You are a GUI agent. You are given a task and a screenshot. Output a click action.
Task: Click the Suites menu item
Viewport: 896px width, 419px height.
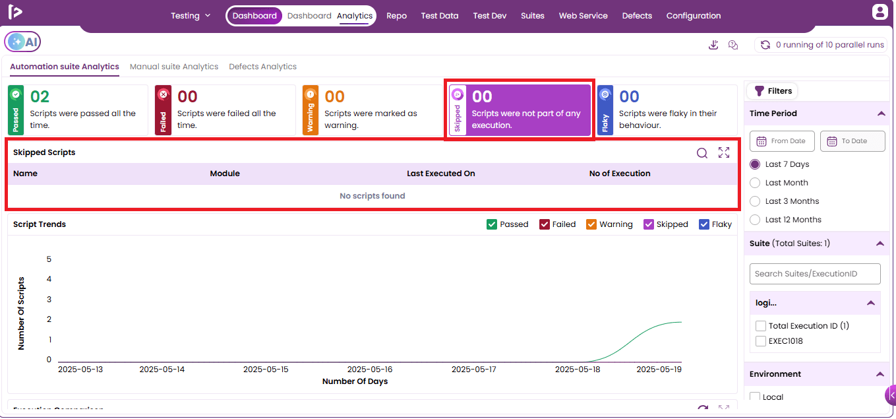(x=533, y=16)
